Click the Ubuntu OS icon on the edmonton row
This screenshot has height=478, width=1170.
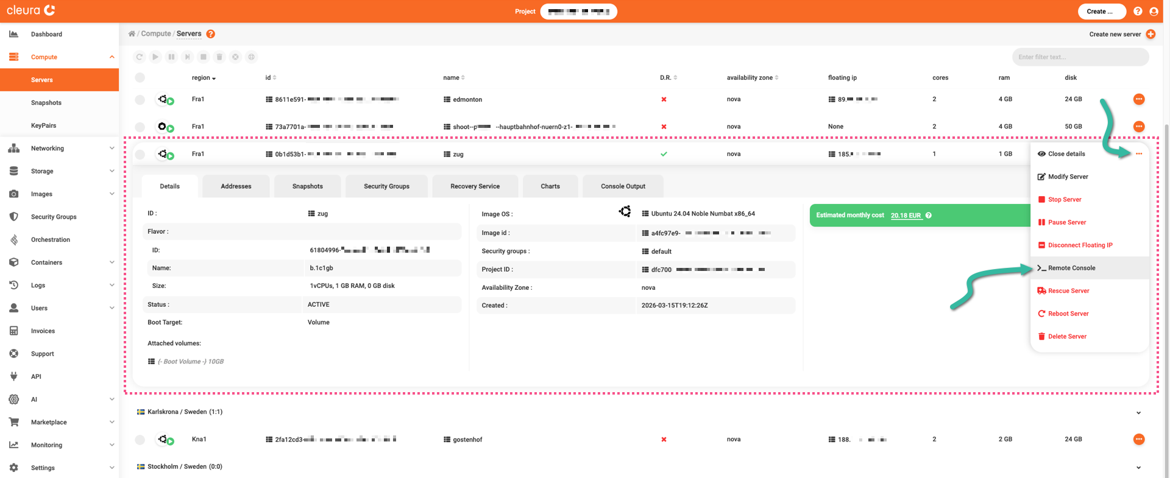coord(163,99)
